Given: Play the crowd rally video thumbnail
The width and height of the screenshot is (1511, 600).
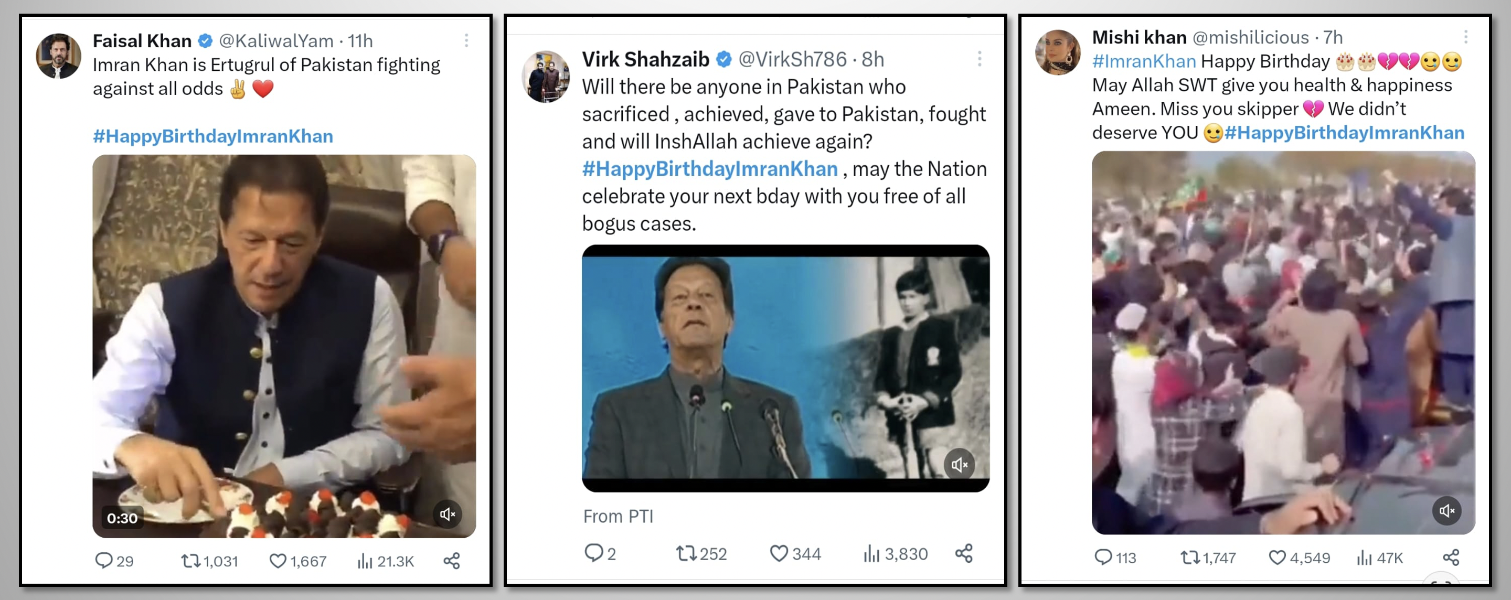Looking at the screenshot, I should (x=1283, y=342).
